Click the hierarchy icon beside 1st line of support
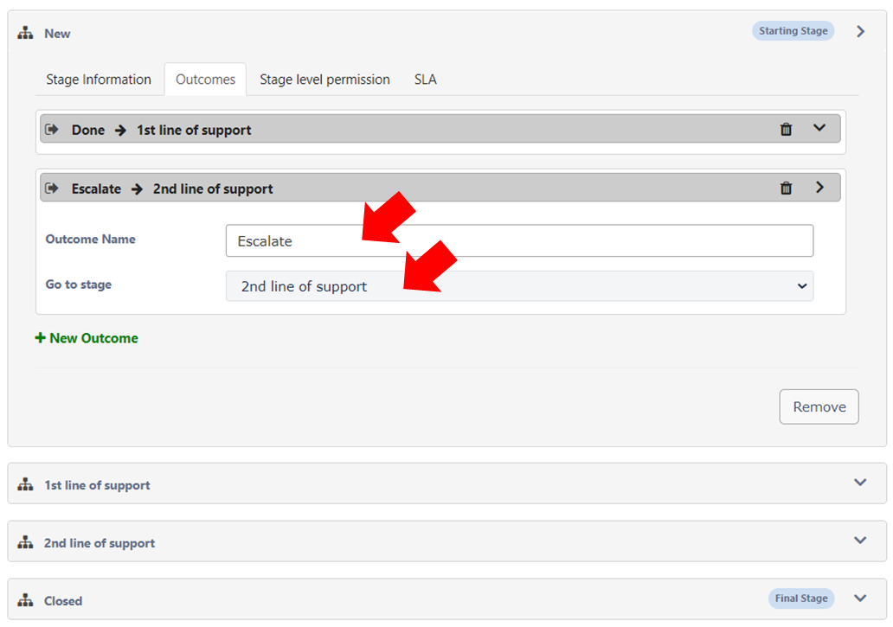The width and height of the screenshot is (893, 627). coord(25,485)
